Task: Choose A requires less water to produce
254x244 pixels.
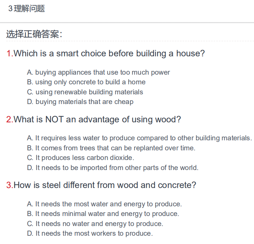Action: (x=140, y=138)
